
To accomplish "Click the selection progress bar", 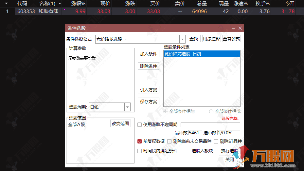I will [210, 124].
